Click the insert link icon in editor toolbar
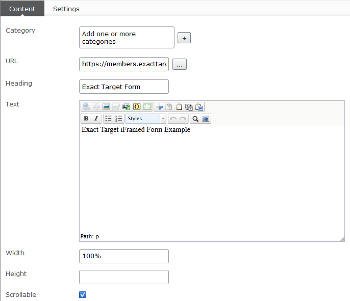Viewport: 350px width, 301px height. click(x=86, y=107)
